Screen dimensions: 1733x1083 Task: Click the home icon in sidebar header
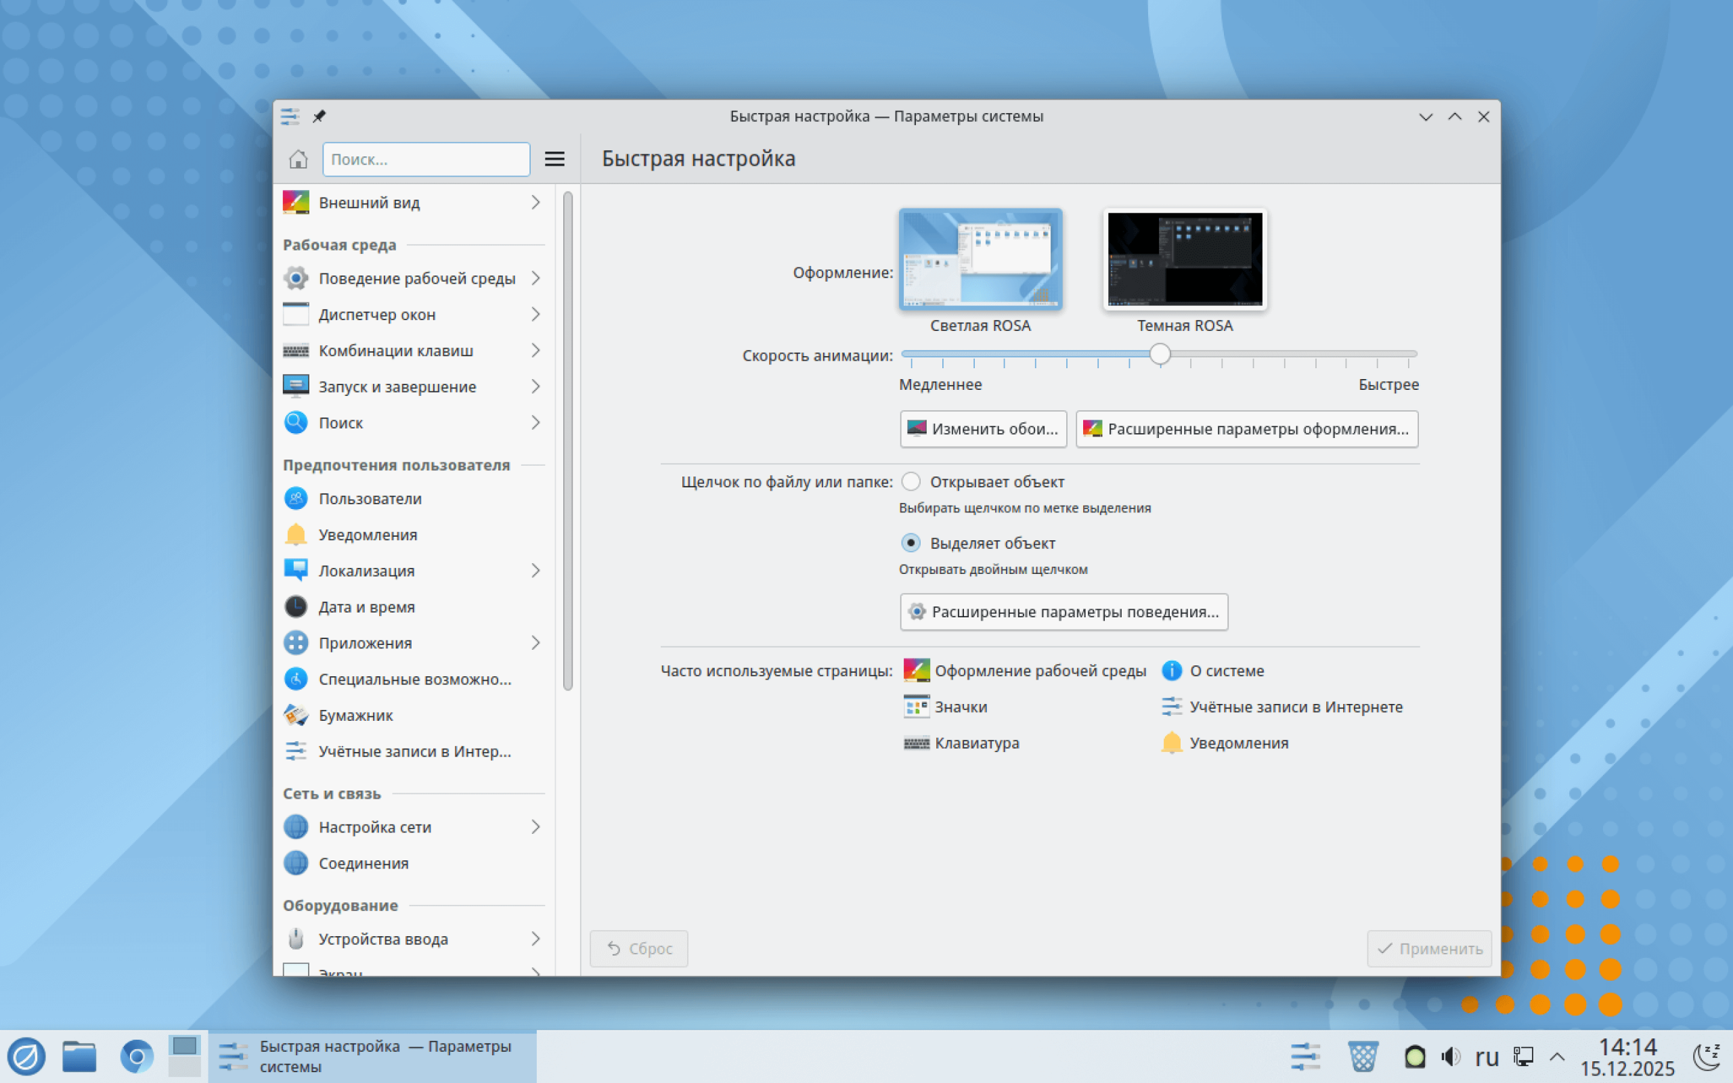[x=298, y=159]
